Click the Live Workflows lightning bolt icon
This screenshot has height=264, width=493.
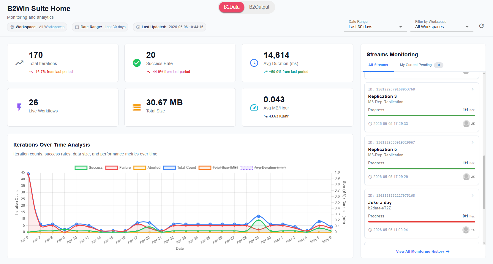(19, 107)
